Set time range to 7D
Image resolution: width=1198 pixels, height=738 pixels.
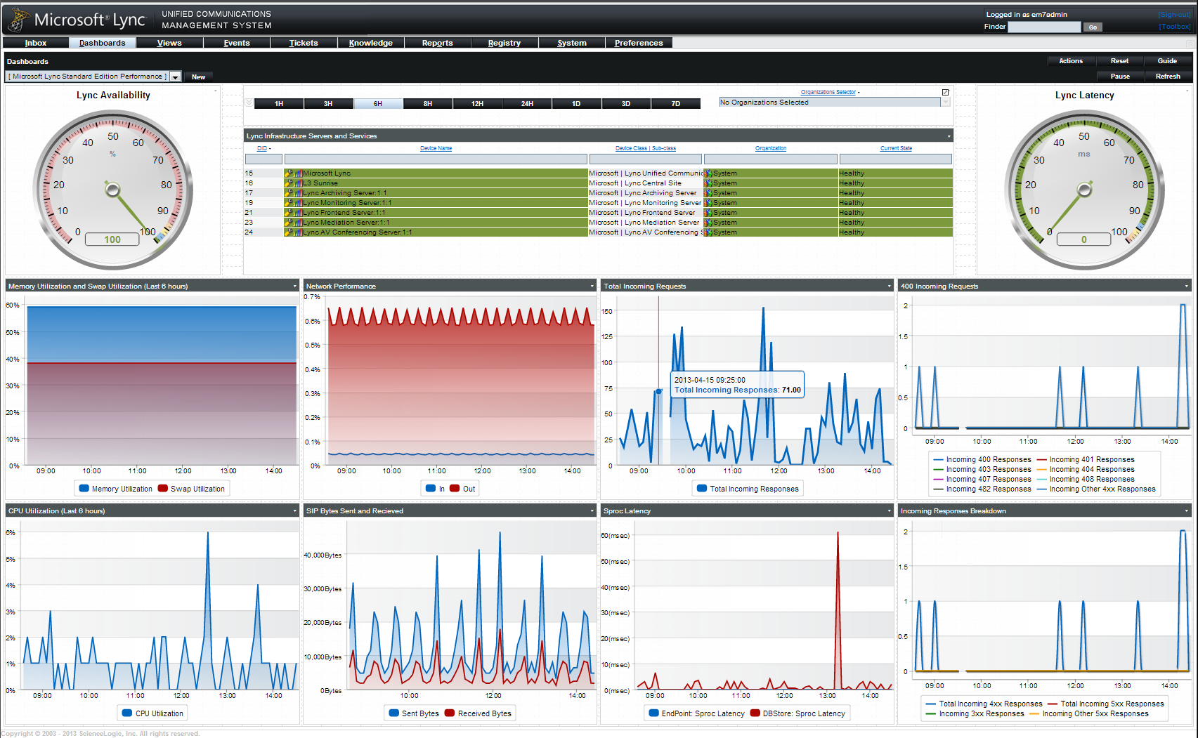pos(676,104)
